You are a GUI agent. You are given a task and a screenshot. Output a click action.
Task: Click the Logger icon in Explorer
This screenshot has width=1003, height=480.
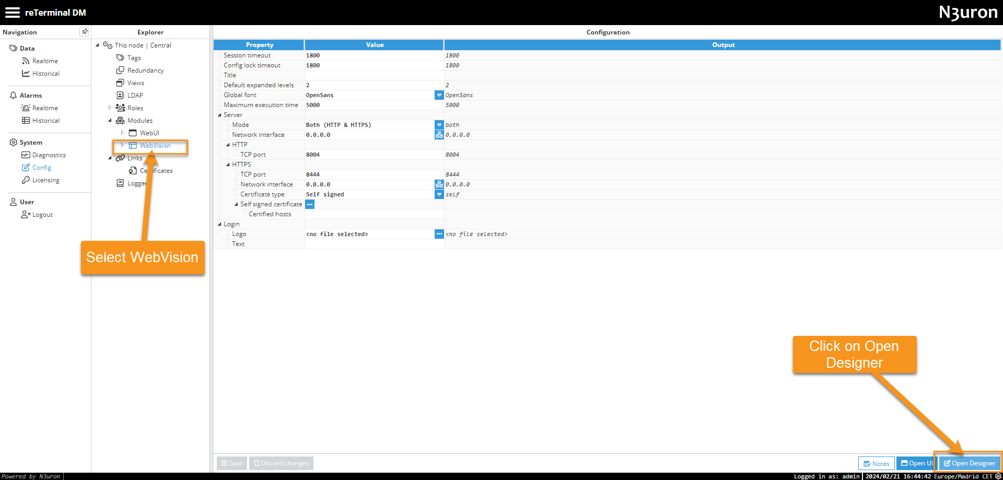tap(120, 183)
